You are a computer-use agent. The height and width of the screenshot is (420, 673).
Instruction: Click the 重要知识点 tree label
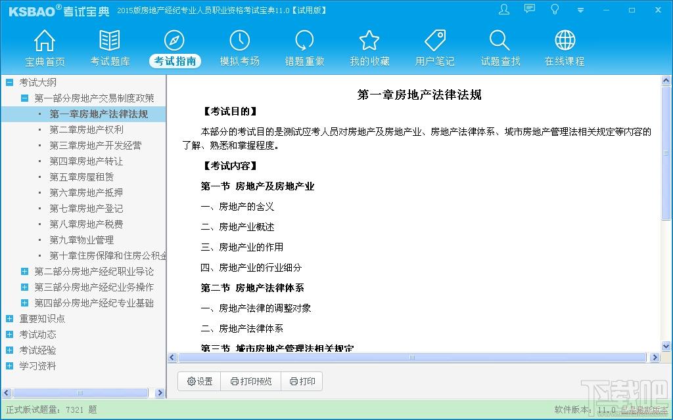[42, 318]
